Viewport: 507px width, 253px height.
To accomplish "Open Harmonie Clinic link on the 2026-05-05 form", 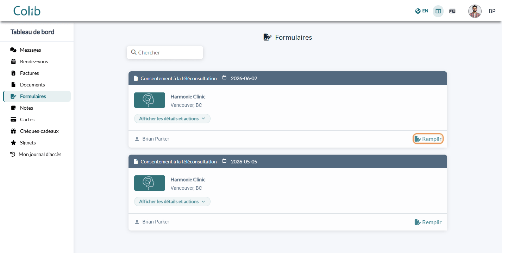I will pyautogui.click(x=188, y=180).
